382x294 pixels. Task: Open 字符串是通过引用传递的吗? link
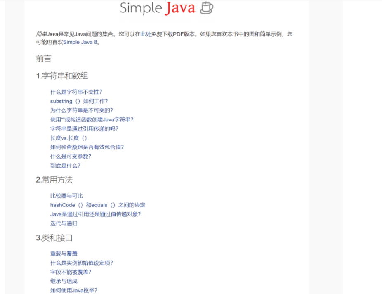tap(84, 129)
